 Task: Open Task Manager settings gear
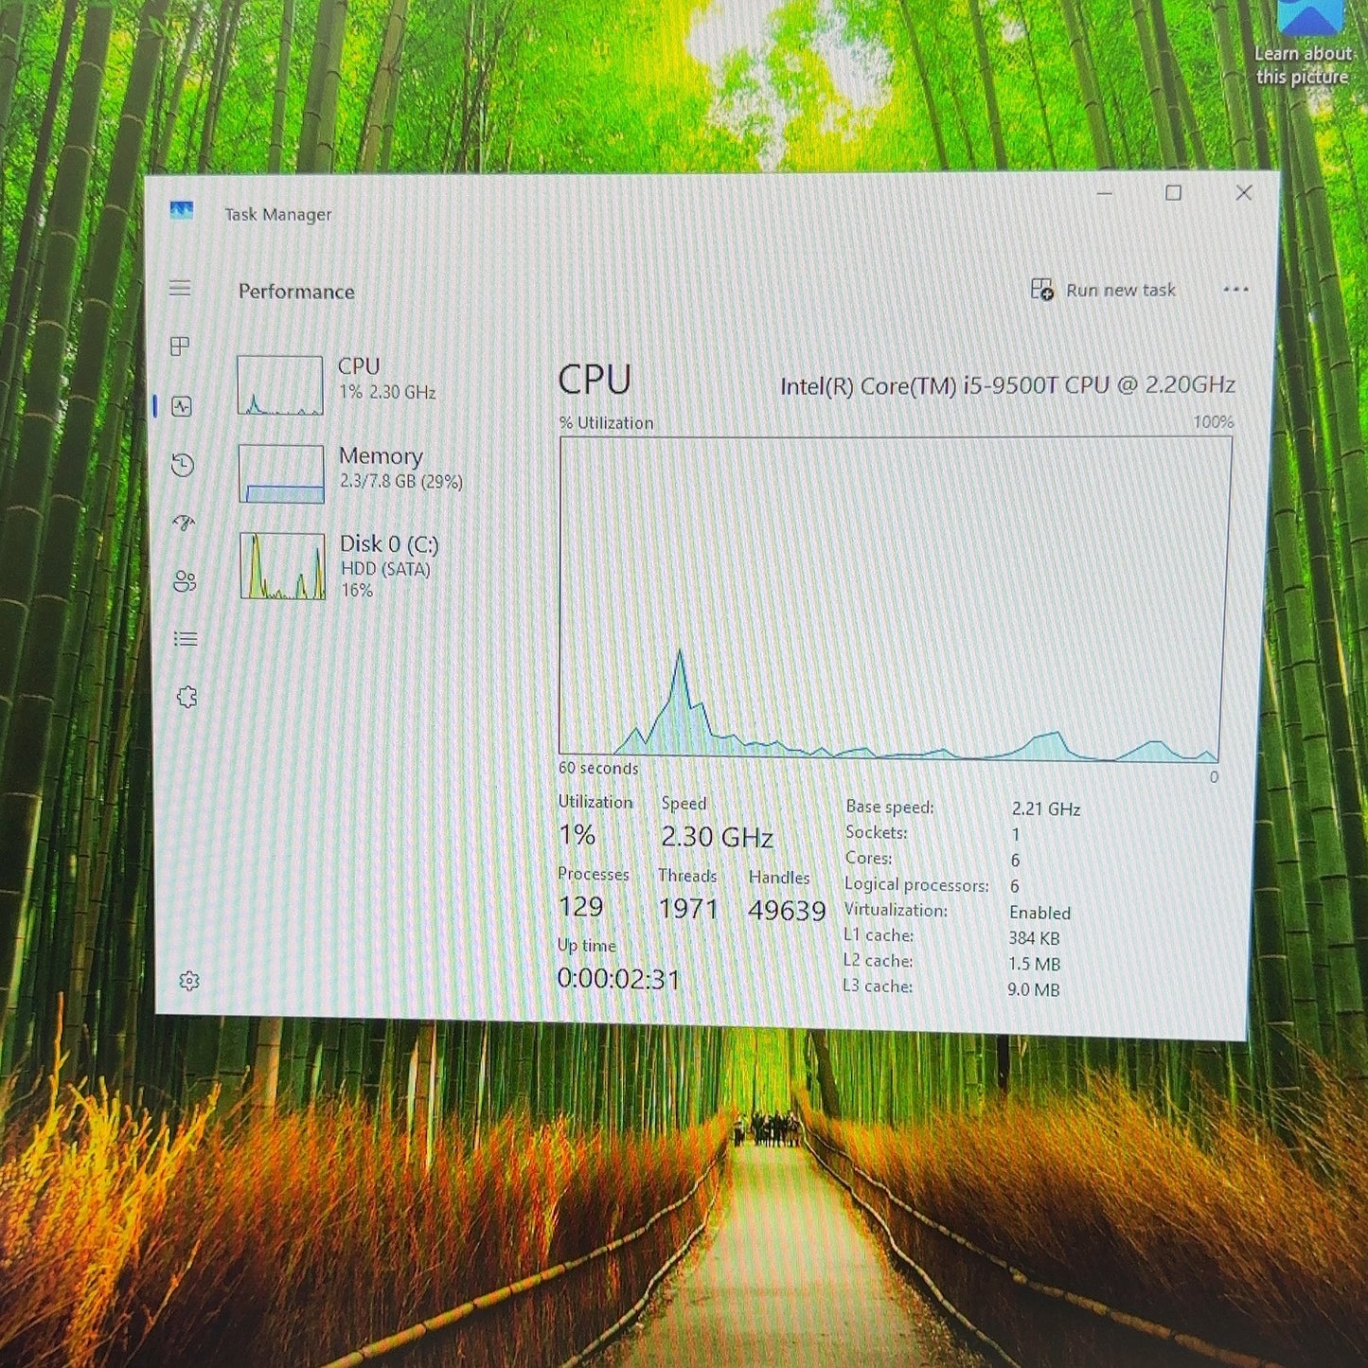tap(189, 981)
